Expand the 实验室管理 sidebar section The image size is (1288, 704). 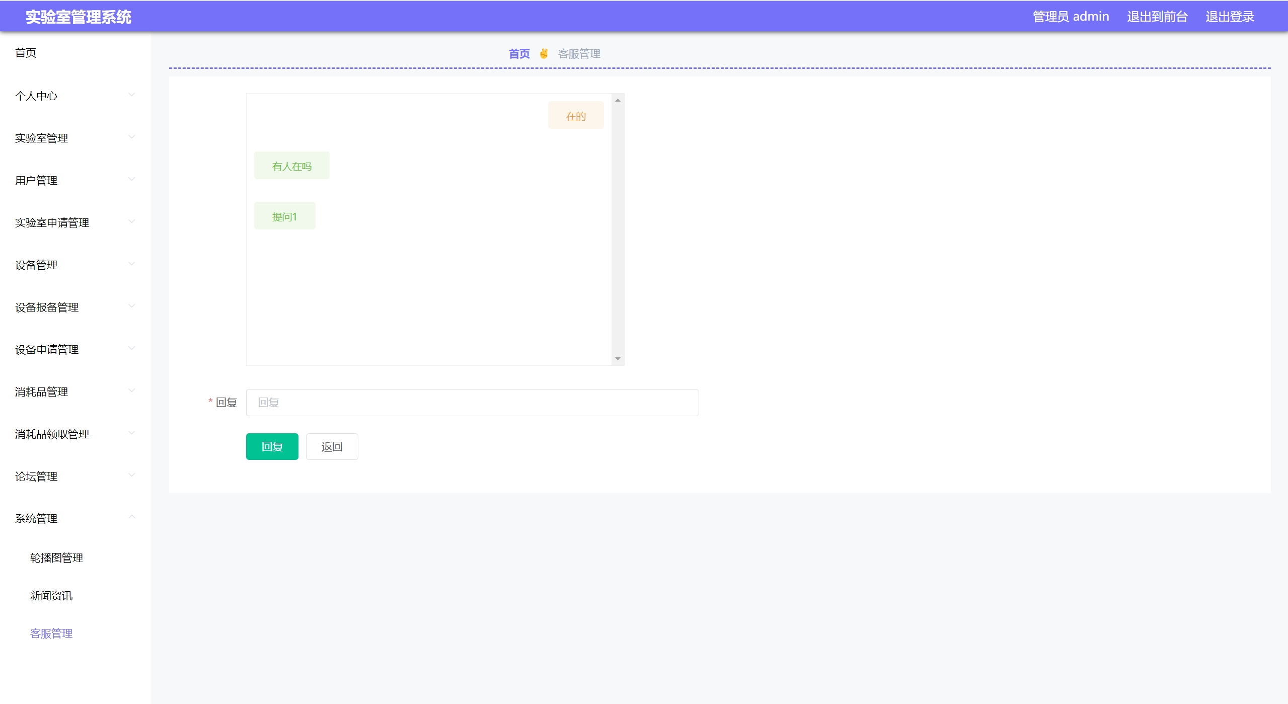[41, 138]
